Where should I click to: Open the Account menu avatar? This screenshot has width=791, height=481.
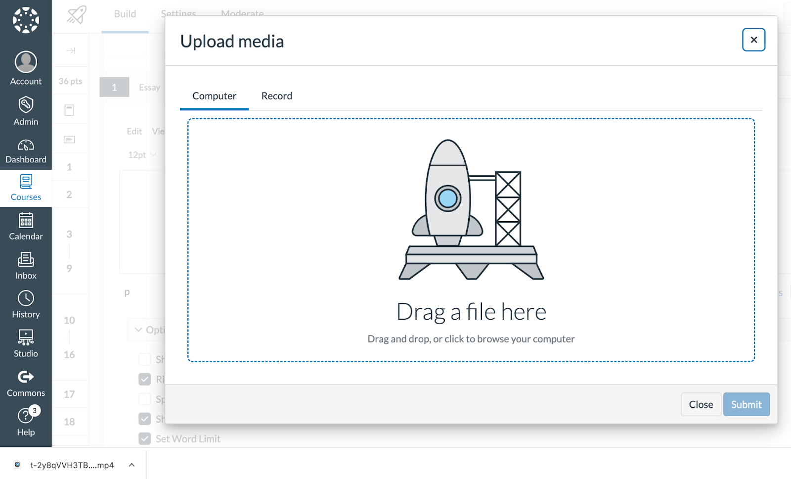(x=26, y=62)
